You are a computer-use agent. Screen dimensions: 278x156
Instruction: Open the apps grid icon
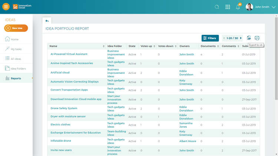(228, 7)
